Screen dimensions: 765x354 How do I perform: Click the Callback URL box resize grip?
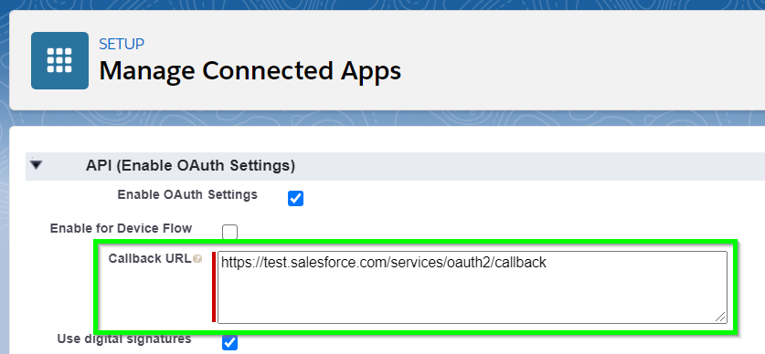pos(720,317)
